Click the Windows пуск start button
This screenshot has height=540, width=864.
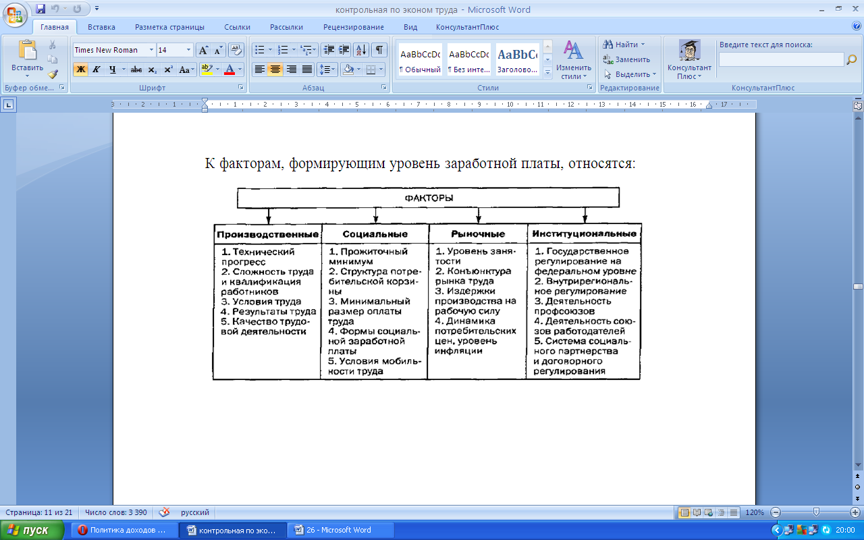33,530
